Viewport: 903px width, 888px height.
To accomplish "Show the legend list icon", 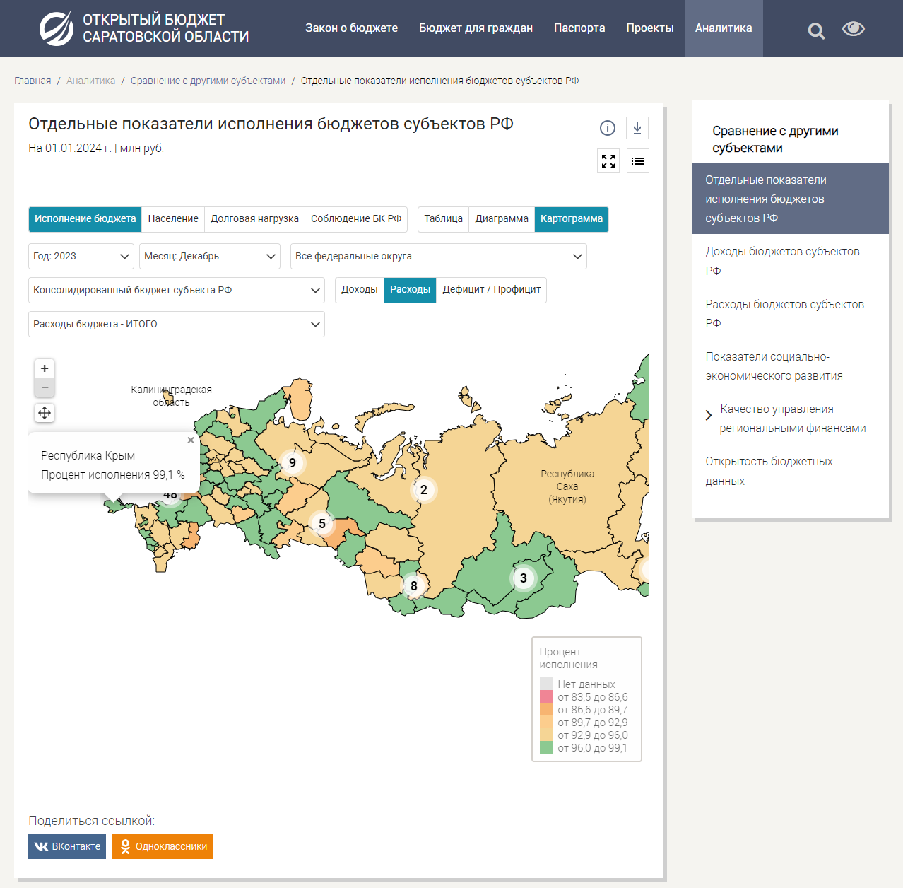I will point(638,161).
